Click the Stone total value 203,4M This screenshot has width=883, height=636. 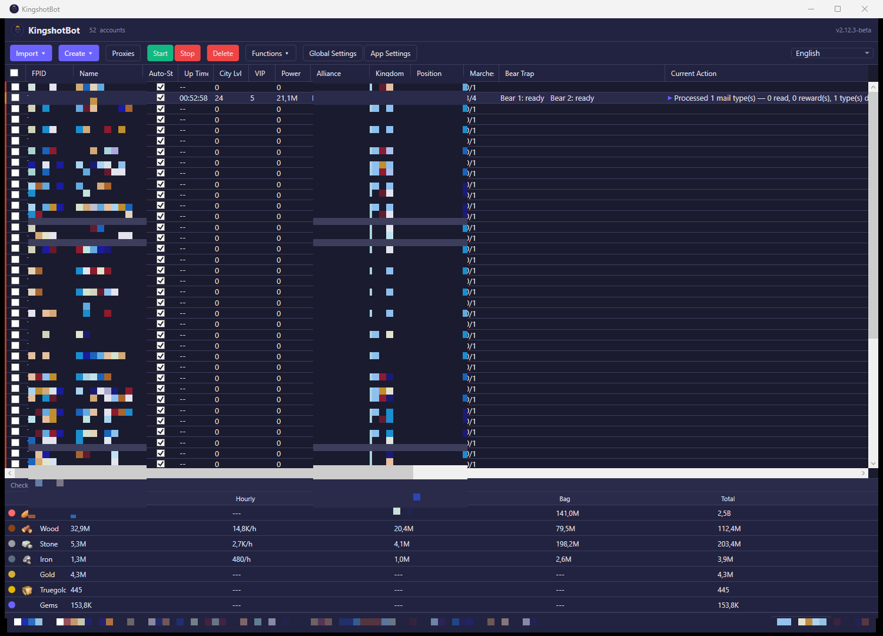tap(729, 544)
